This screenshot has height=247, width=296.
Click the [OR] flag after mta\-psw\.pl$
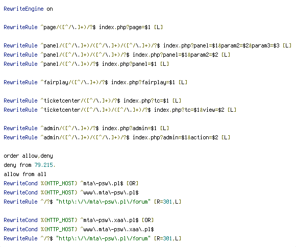point(132,183)
